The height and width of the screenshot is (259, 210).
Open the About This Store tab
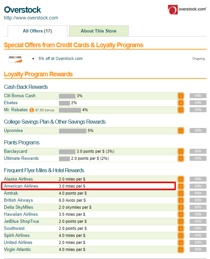click(x=99, y=31)
